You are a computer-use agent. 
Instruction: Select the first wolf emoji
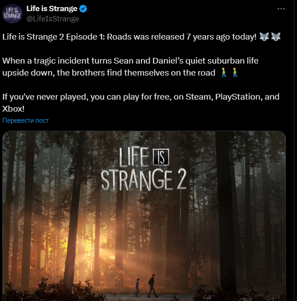click(x=264, y=36)
